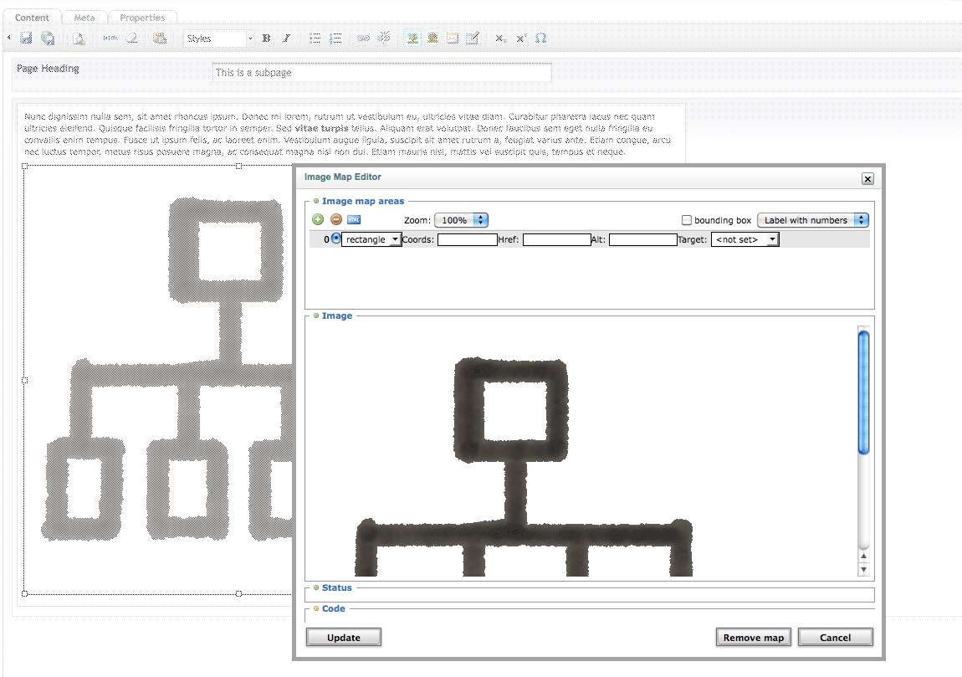
Task: Toggle italic formatting
Action: (287, 38)
